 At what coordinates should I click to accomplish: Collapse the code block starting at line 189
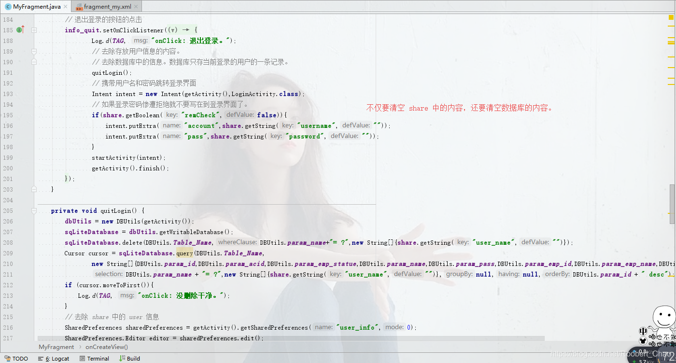point(34,51)
